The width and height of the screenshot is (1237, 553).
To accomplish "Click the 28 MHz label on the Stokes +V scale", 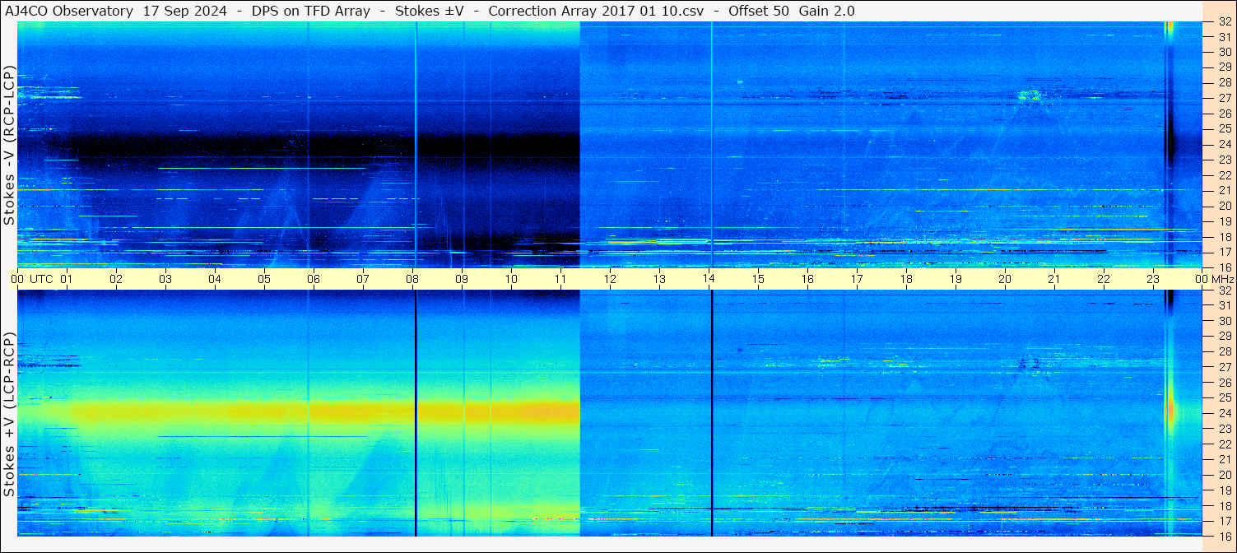I will 1224,352.
